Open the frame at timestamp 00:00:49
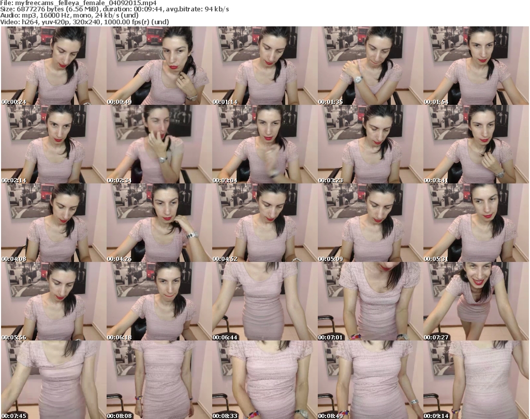The image size is (530, 419). (159, 66)
